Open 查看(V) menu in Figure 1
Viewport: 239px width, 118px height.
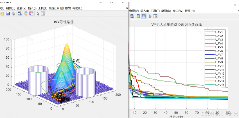tap(21, 8)
